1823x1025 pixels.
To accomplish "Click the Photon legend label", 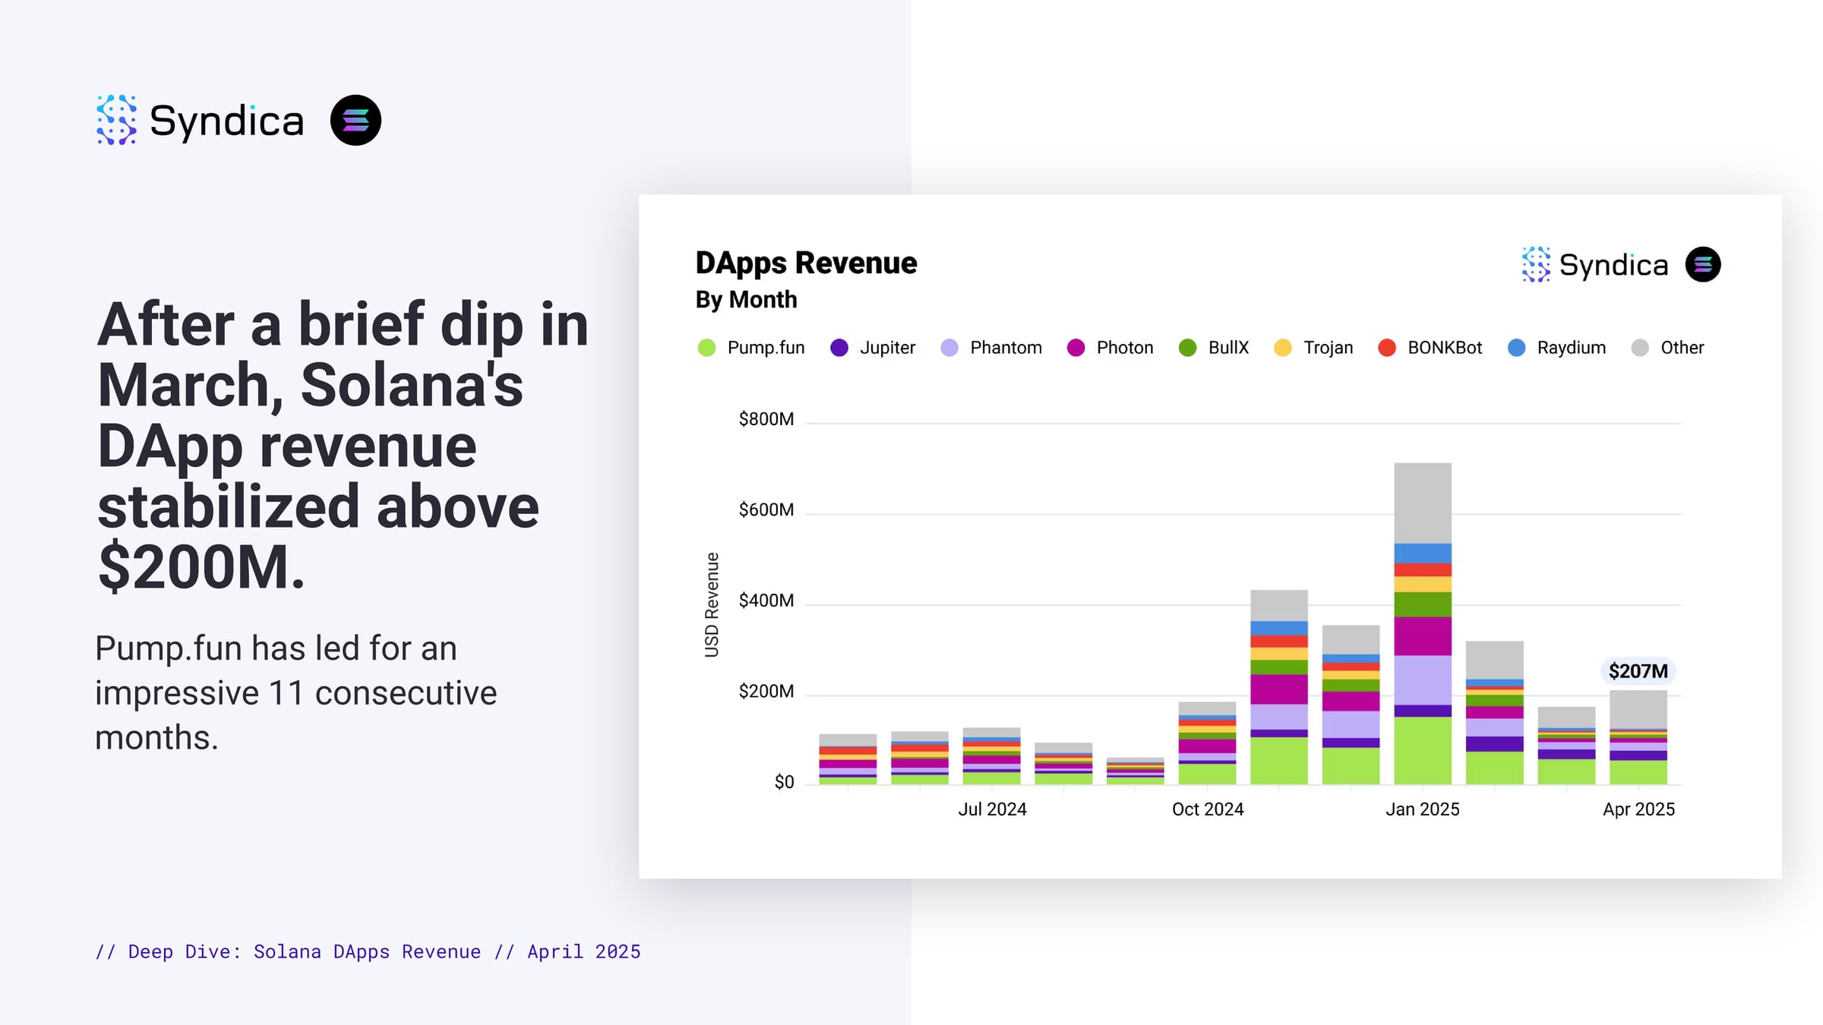I will click(1125, 348).
